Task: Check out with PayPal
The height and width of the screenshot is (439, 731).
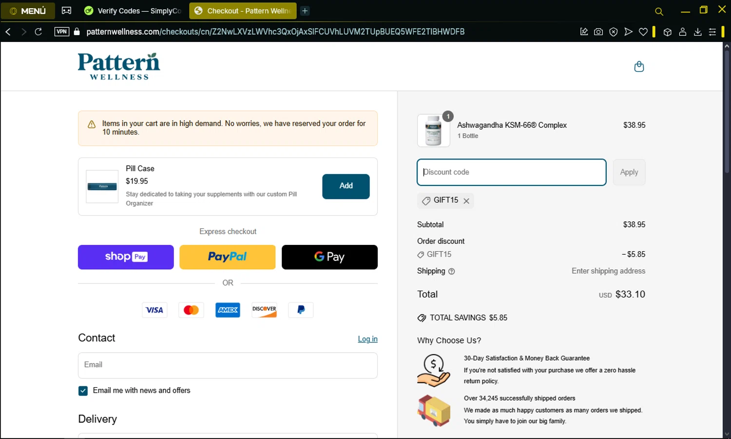Action: coord(228,257)
